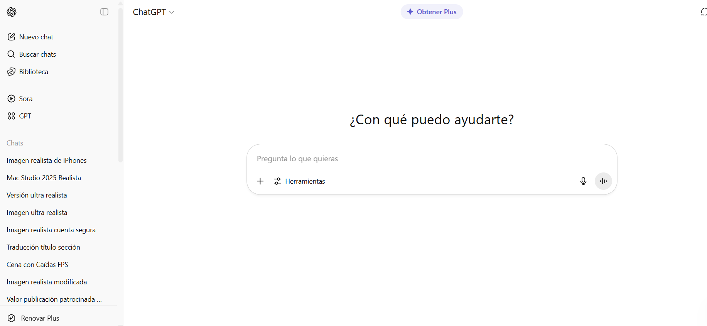Start voice mode with waveform icon
This screenshot has width=707, height=326.
point(603,181)
